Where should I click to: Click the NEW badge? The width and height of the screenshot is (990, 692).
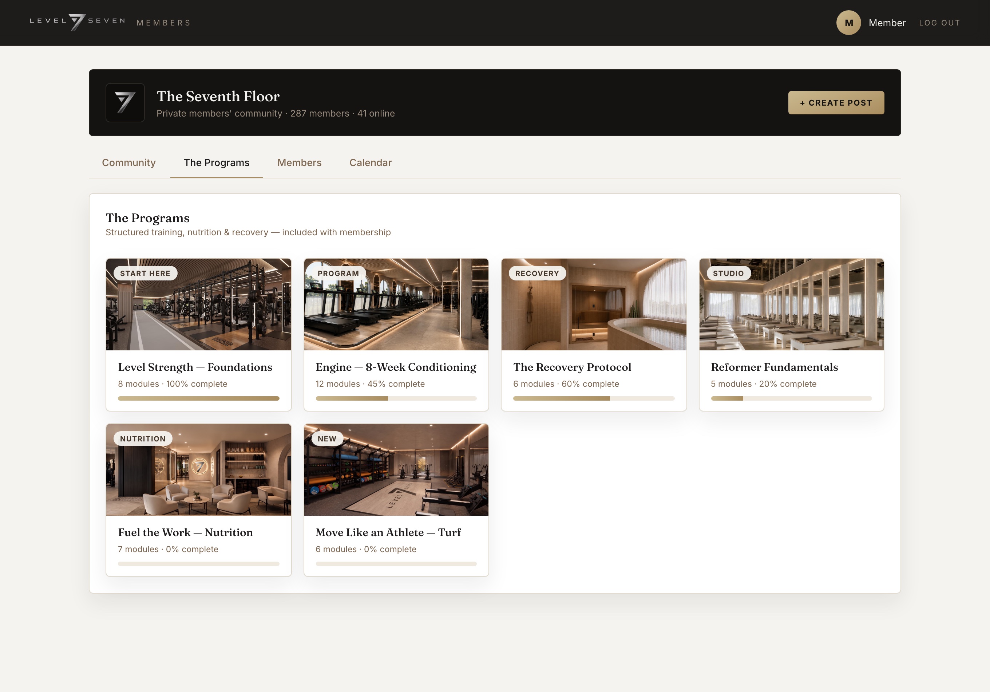(x=327, y=439)
